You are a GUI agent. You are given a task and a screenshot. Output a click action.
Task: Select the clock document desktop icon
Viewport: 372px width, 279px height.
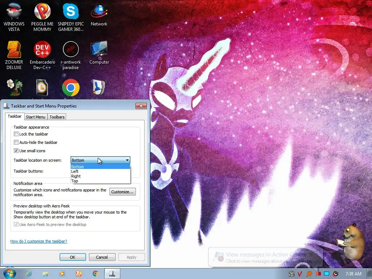click(x=42, y=87)
